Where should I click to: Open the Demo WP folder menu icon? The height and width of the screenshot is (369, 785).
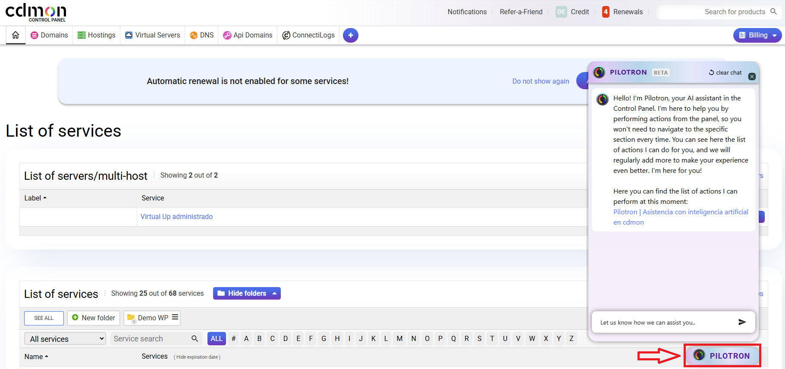(175, 317)
